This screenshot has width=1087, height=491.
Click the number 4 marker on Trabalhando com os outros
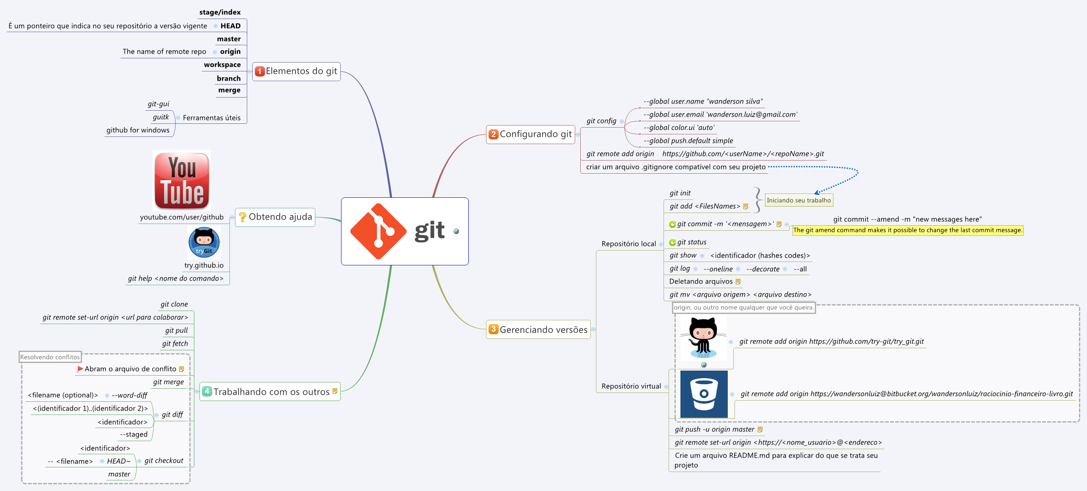pos(207,391)
